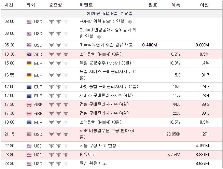Click the 시간 column header
The height and width of the screenshot is (169, 223).
click(x=9, y=5)
